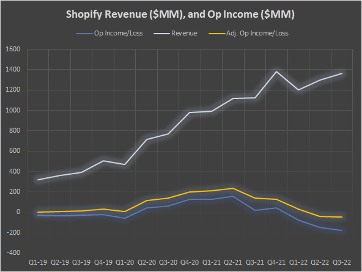
Task: Click the Revenue peak point at Q4-21
Action: click(276, 72)
